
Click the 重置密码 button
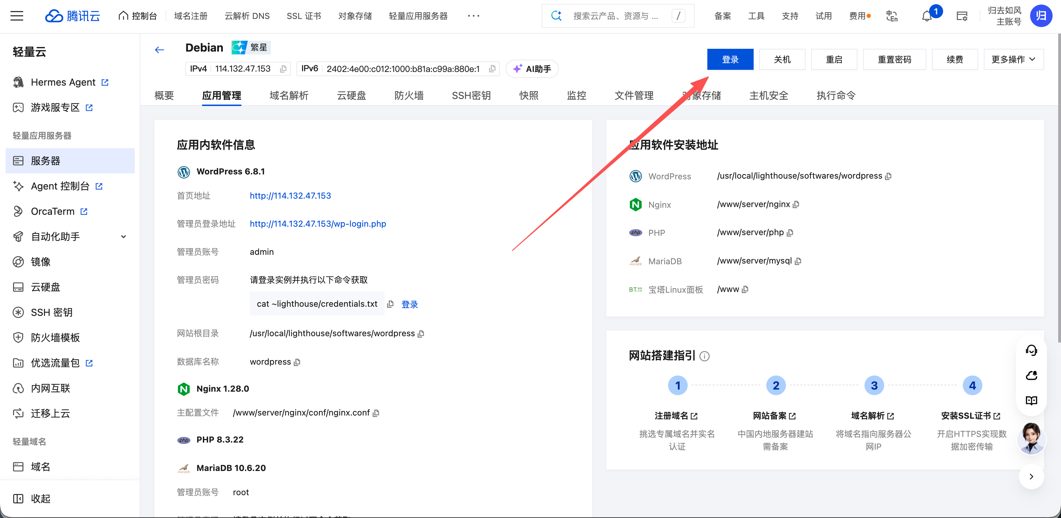click(895, 59)
